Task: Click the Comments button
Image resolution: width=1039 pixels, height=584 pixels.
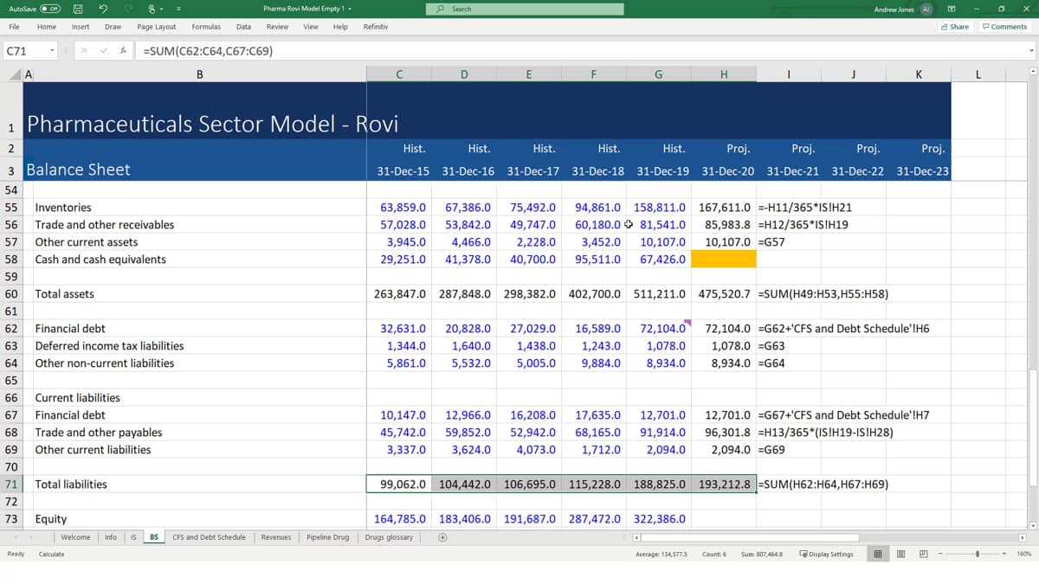Action: pos(1004,27)
